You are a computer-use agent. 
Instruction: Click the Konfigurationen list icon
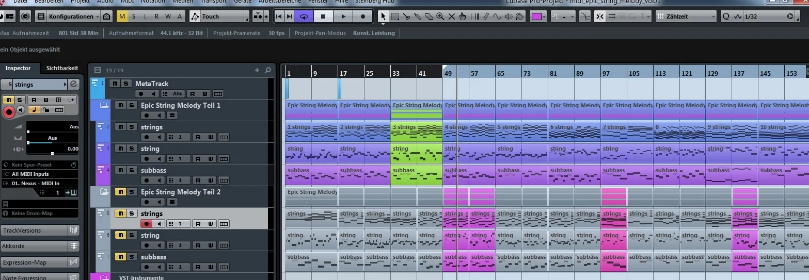coord(42,17)
